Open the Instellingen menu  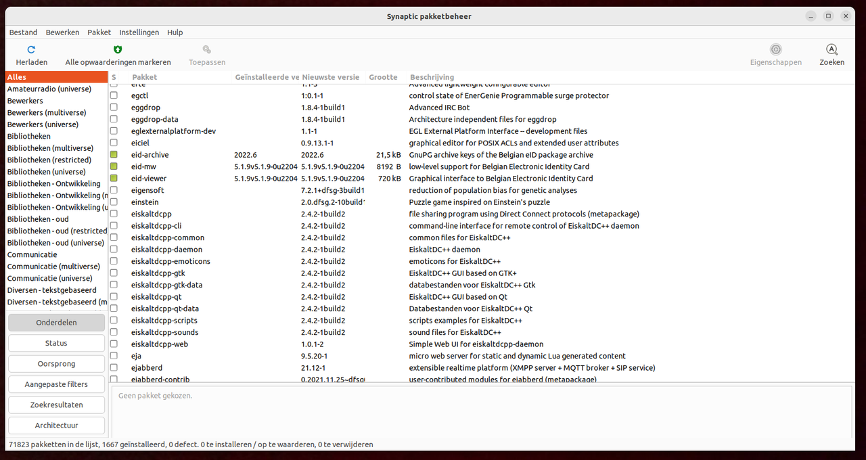[139, 32]
